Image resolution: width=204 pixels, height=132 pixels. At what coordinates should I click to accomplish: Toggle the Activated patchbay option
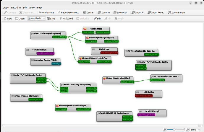(x=66, y=19)
